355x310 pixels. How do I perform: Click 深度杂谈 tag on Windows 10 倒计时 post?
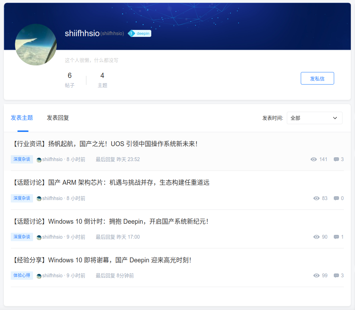click(22, 237)
